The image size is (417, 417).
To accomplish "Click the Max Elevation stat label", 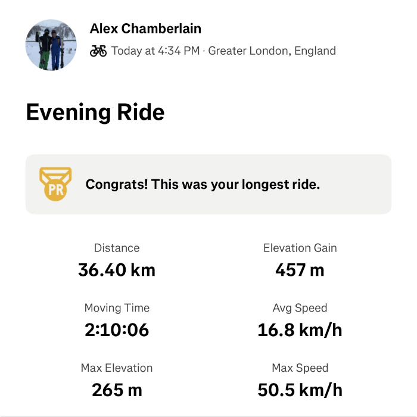I will point(117,368).
